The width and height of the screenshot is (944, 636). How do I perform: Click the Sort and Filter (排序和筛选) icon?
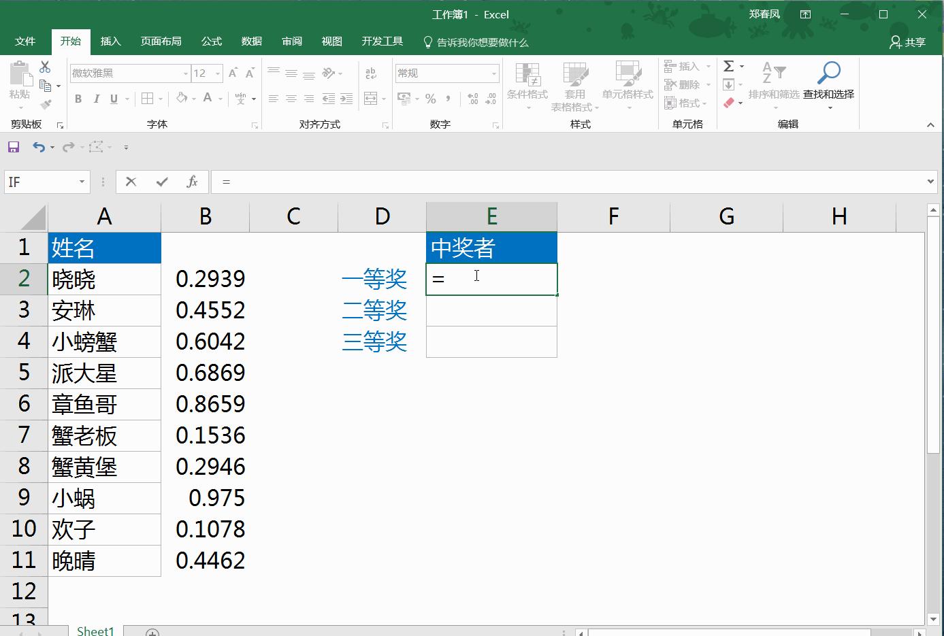774,82
